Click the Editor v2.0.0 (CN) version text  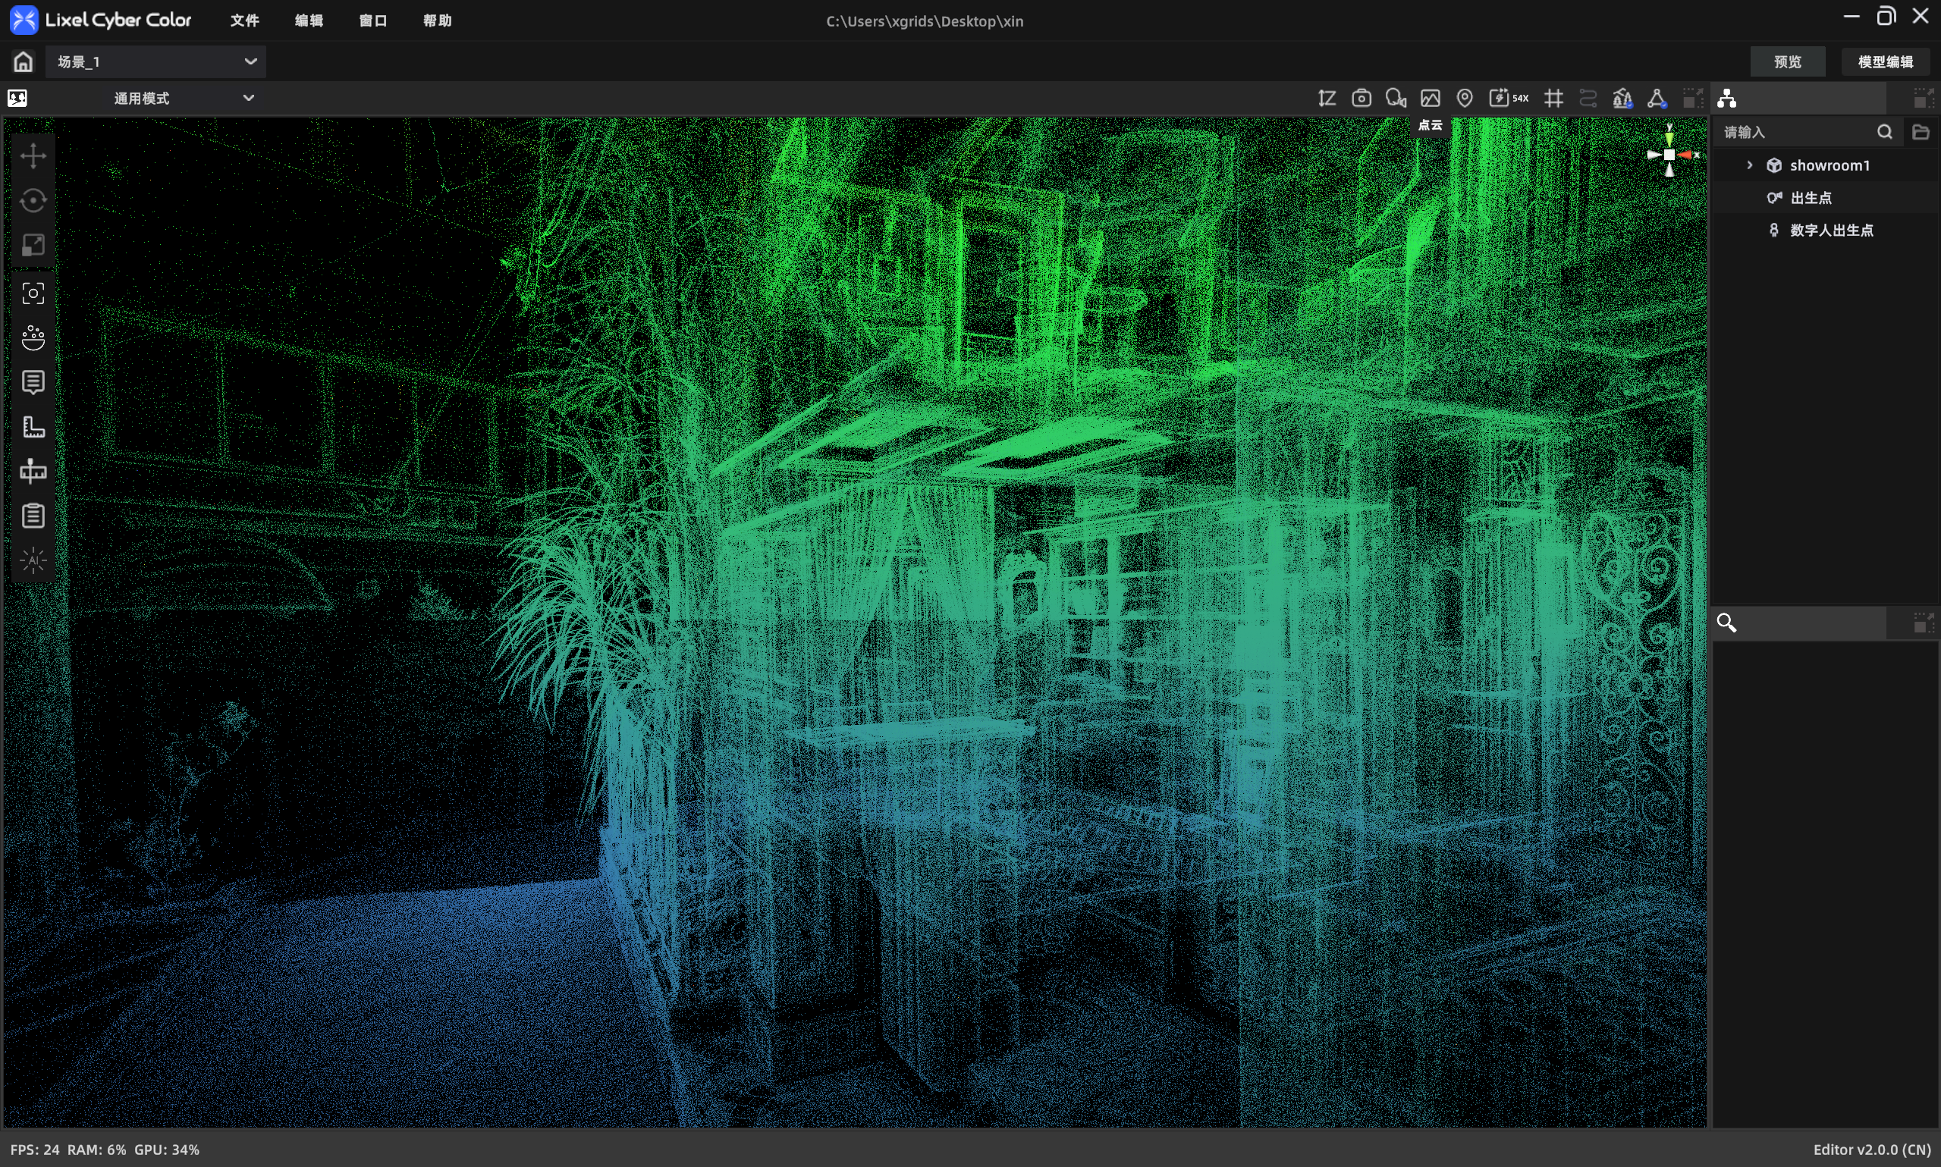(1872, 1150)
